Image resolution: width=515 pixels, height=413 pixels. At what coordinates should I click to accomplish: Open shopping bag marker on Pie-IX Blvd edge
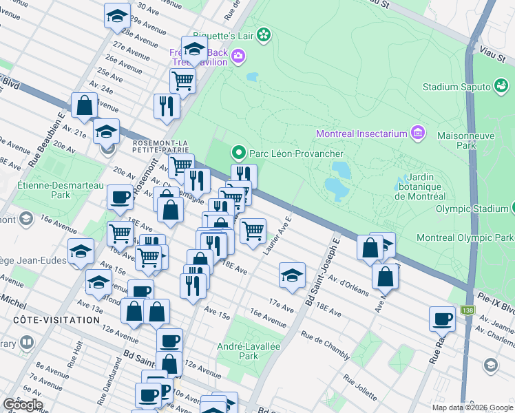click(x=370, y=248)
